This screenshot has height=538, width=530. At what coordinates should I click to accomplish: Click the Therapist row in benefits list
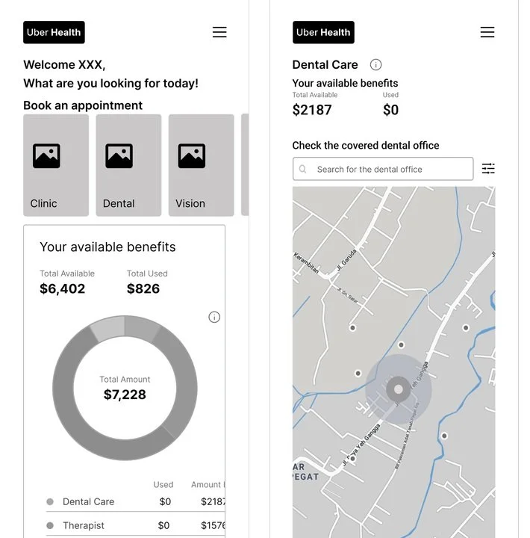pyautogui.click(x=135, y=525)
